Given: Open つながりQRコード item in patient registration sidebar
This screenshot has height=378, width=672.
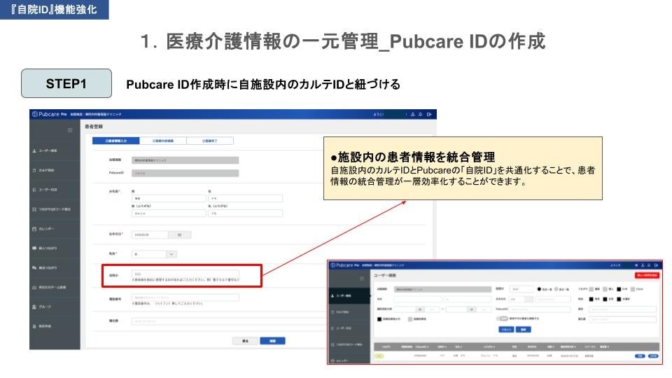Looking at the screenshot, I should [x=55, y=209].
